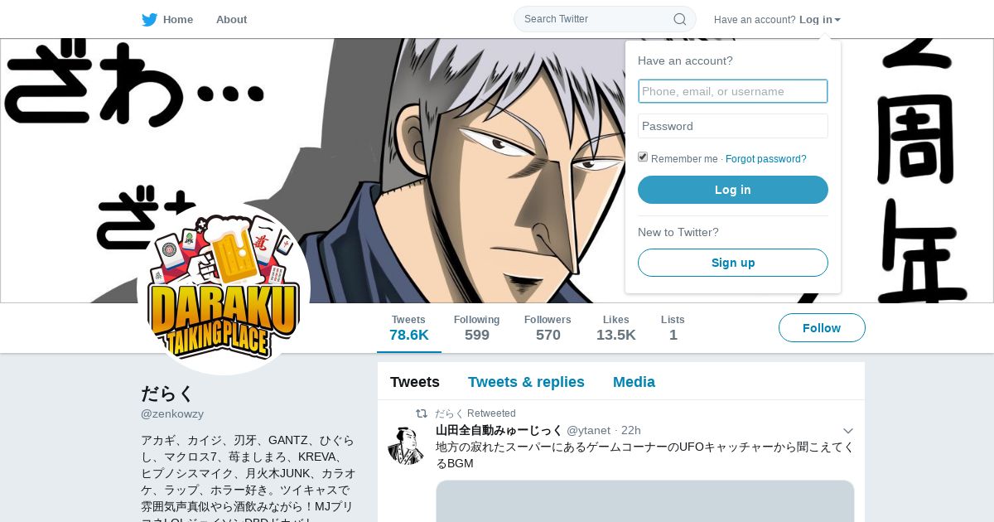Screen dimensions: 994x522
Task: Toggle the Remember me checkbox
Action: (x=643, y=157)
